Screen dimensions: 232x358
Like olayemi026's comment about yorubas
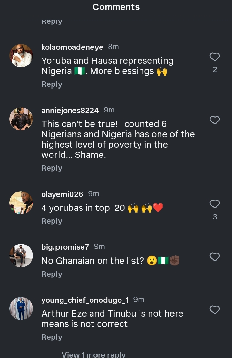pyautogui.click(x=215, y=204)
